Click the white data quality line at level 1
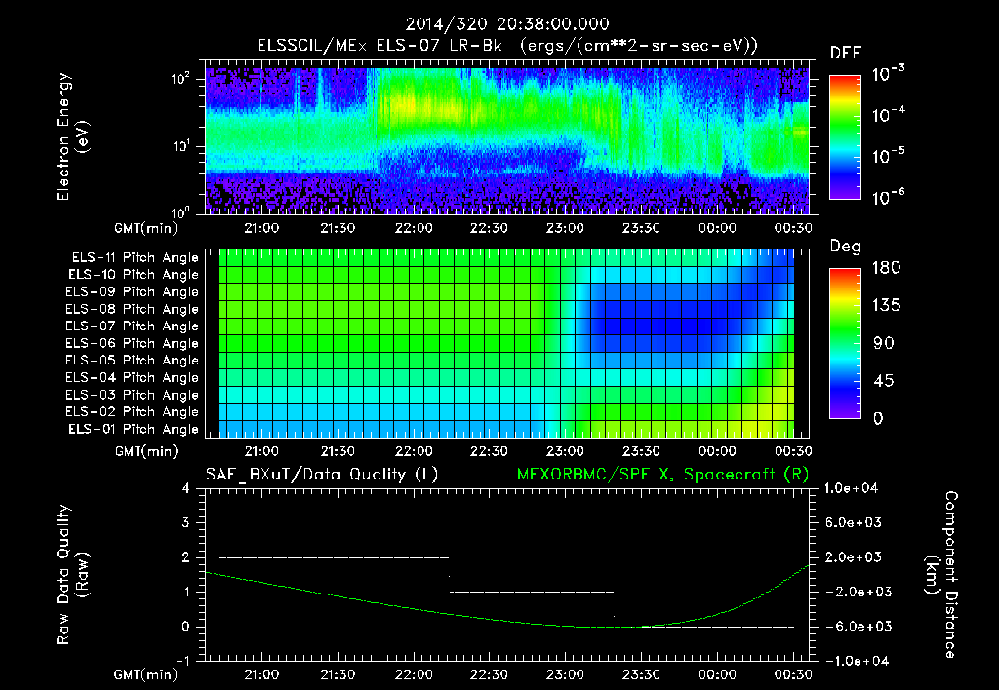 pyautogui.click(x=532, y=592)
